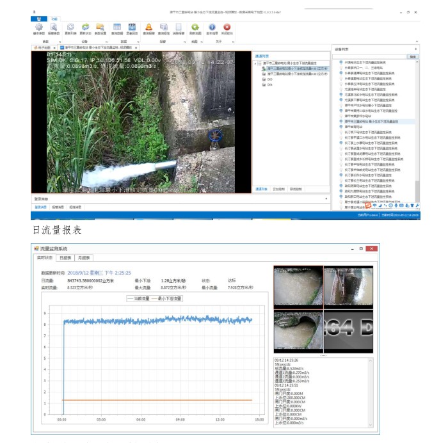The width and height of the screenshot is (448, 443).
Task: Click the green update status arrows icon
Action: pyautogui.click(x=85, y=27)
